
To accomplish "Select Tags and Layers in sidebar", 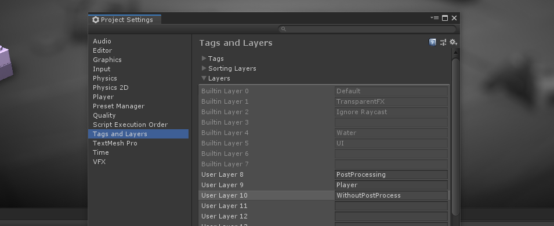I will 138,134.
